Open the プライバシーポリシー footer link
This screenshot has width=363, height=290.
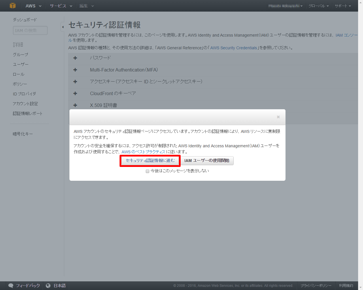coord(316,286)
